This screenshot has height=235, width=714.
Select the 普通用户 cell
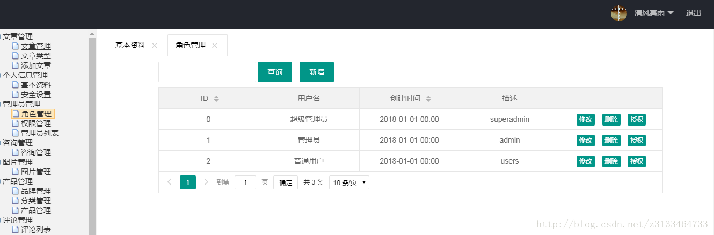click(309, 161)
